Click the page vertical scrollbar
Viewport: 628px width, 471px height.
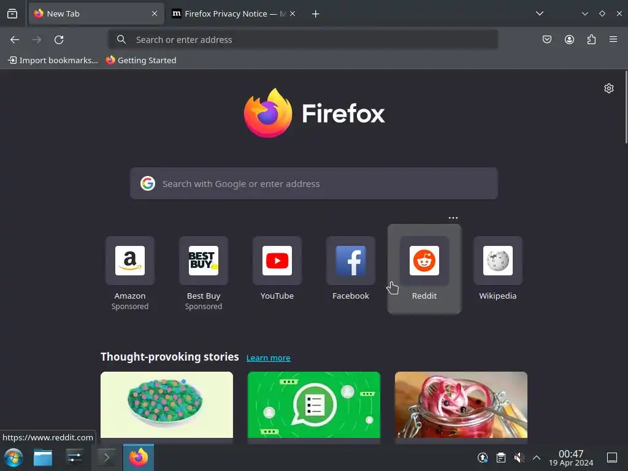626,107
